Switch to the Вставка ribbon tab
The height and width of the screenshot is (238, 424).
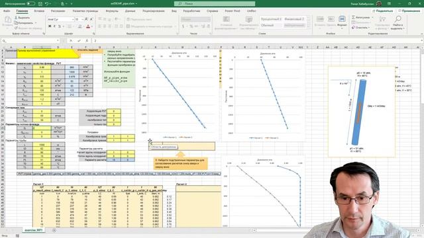(39, 11)
